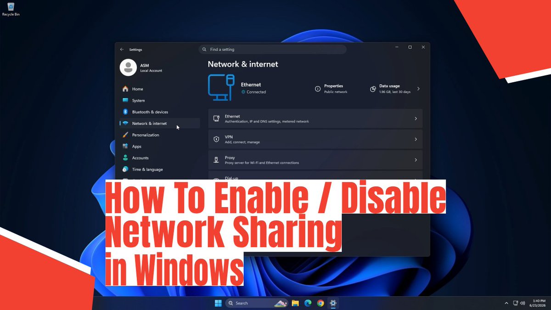Launch Google Chrome from the taskbar

[x=320, y=303]
